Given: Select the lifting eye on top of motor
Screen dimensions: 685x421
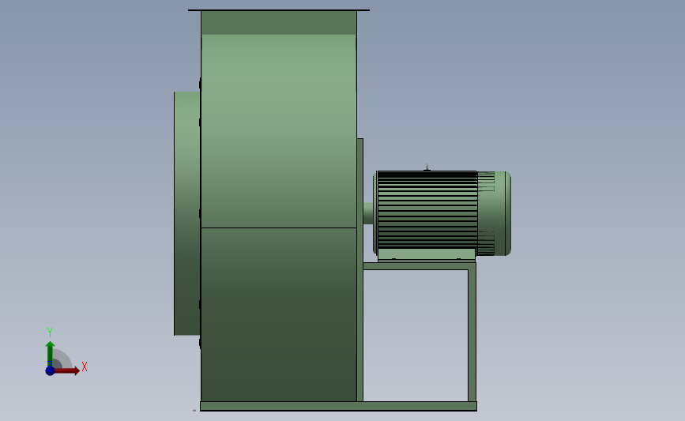Looking at the screenshot, I should click(427, 167).
